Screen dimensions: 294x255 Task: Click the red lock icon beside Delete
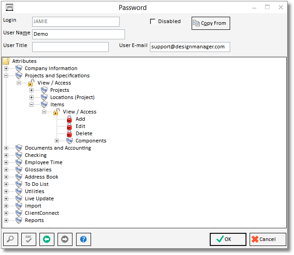click(69, 133)
